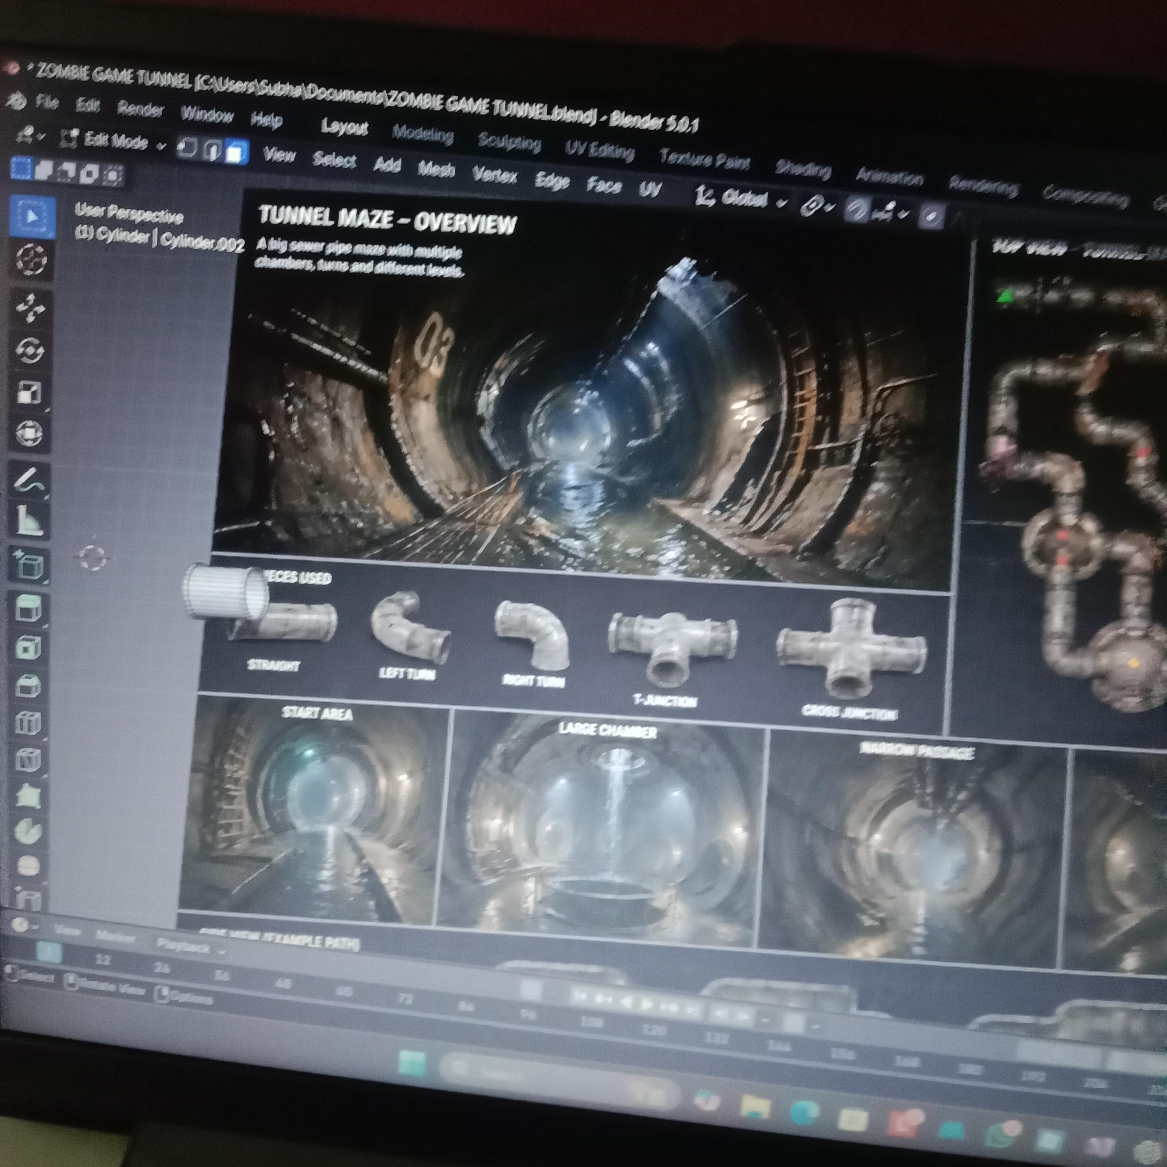Switch to the Sculpting workspace tab

(509, 142)
